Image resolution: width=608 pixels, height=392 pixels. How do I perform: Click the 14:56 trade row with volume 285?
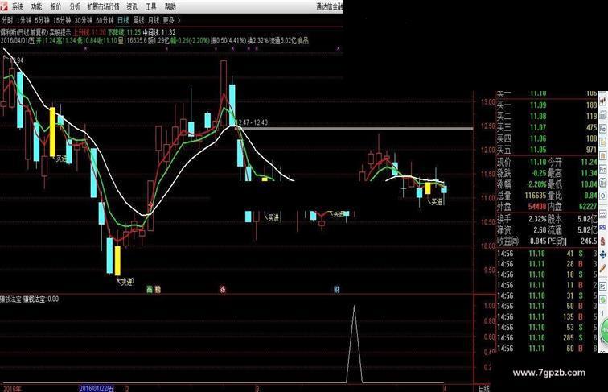coord(547,338)
